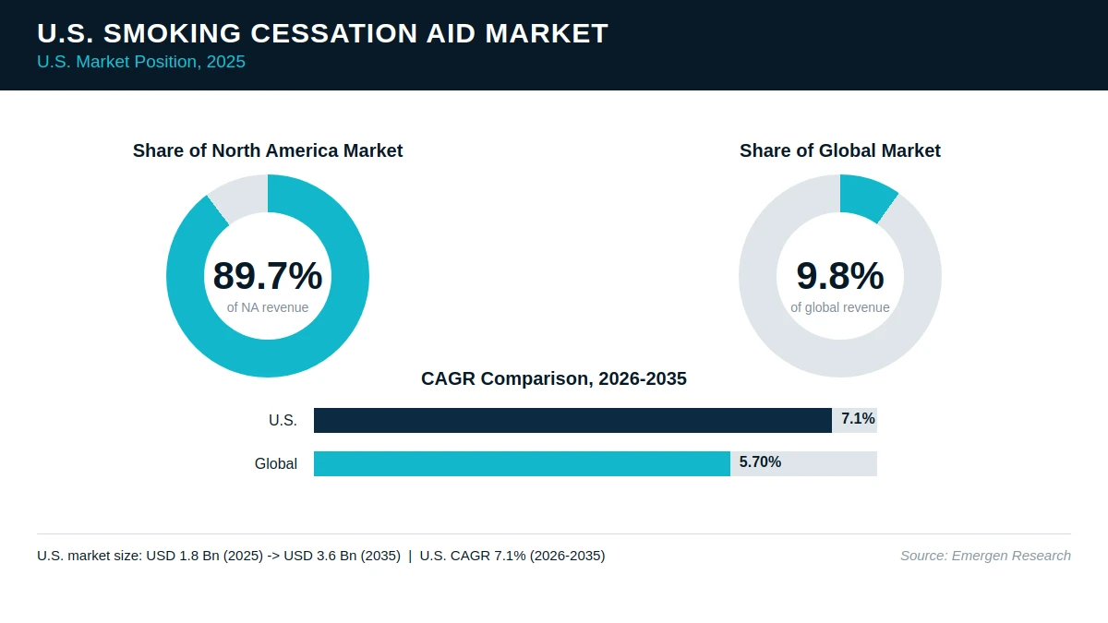Click the 'Global' bar axis label
This screenshot has height=623, width=1108.
coord(276,464)
